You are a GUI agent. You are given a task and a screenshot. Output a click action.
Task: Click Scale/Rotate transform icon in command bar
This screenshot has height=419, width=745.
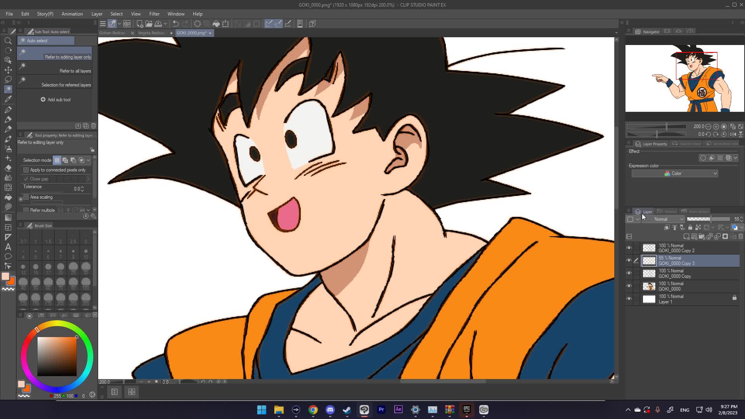pos(225,24)
